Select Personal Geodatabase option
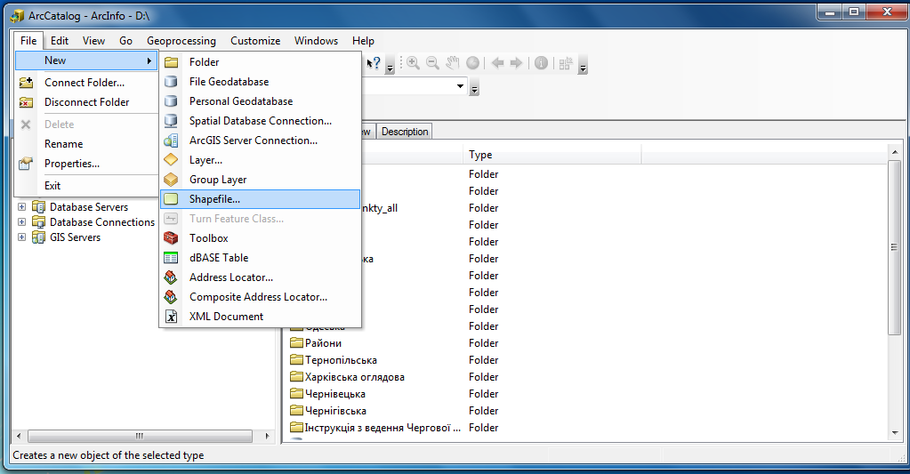The height and width of the screenshot is (474, 910). tap(260, 101)
